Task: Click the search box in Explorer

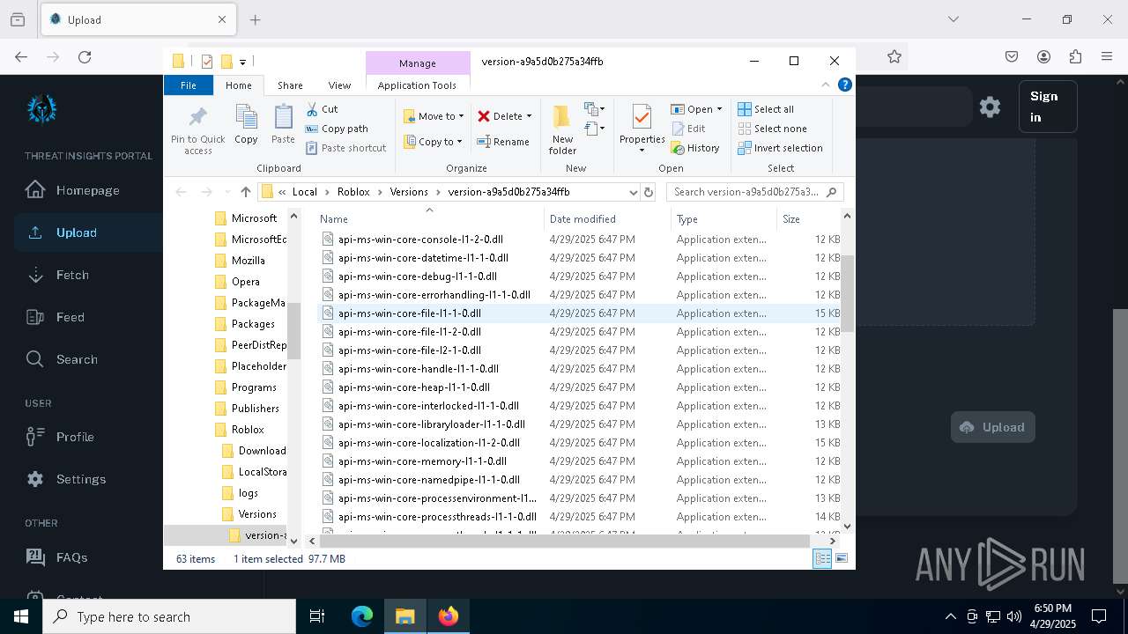Action: point(754,192)
